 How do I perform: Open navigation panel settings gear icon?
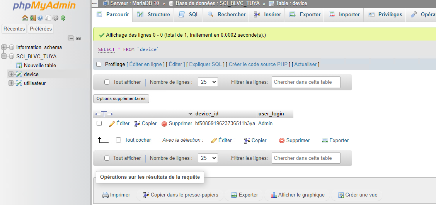(x=55, y=18)
